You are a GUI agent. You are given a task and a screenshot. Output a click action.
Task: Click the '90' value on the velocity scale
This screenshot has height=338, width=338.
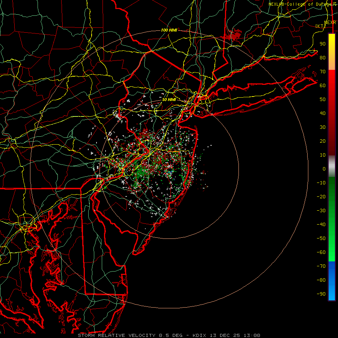tap(323, 44)
